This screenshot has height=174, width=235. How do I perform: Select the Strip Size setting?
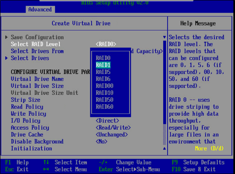click(25, 100)
